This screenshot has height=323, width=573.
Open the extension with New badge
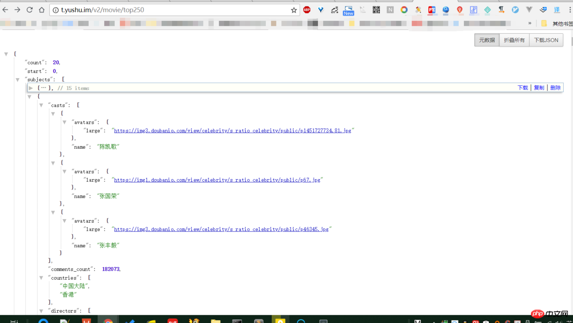coord(348,10)
